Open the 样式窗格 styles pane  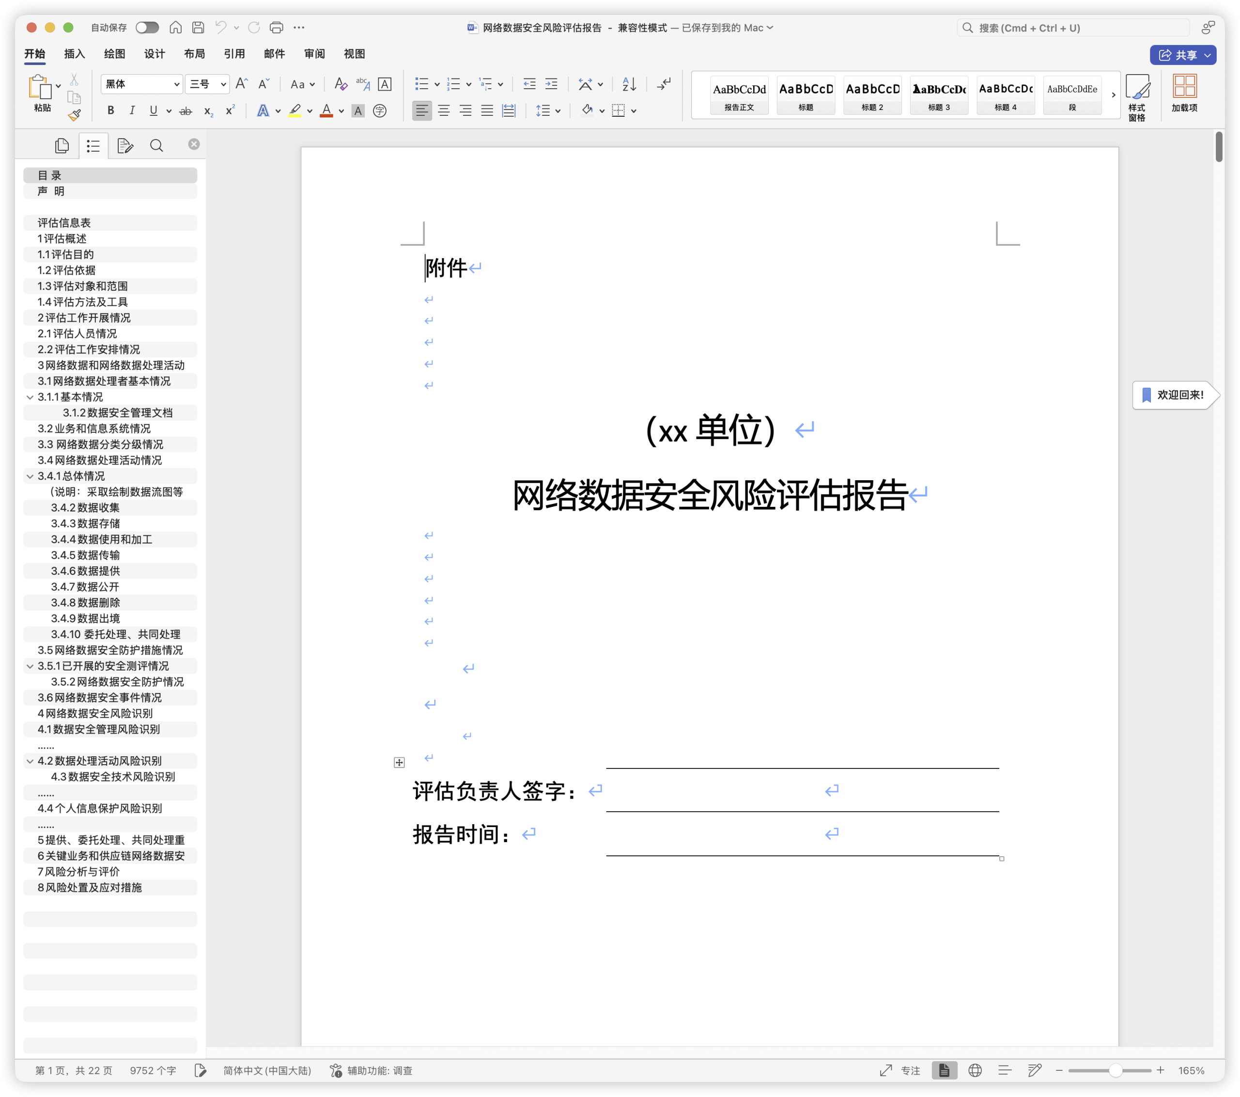(1137, 97)
